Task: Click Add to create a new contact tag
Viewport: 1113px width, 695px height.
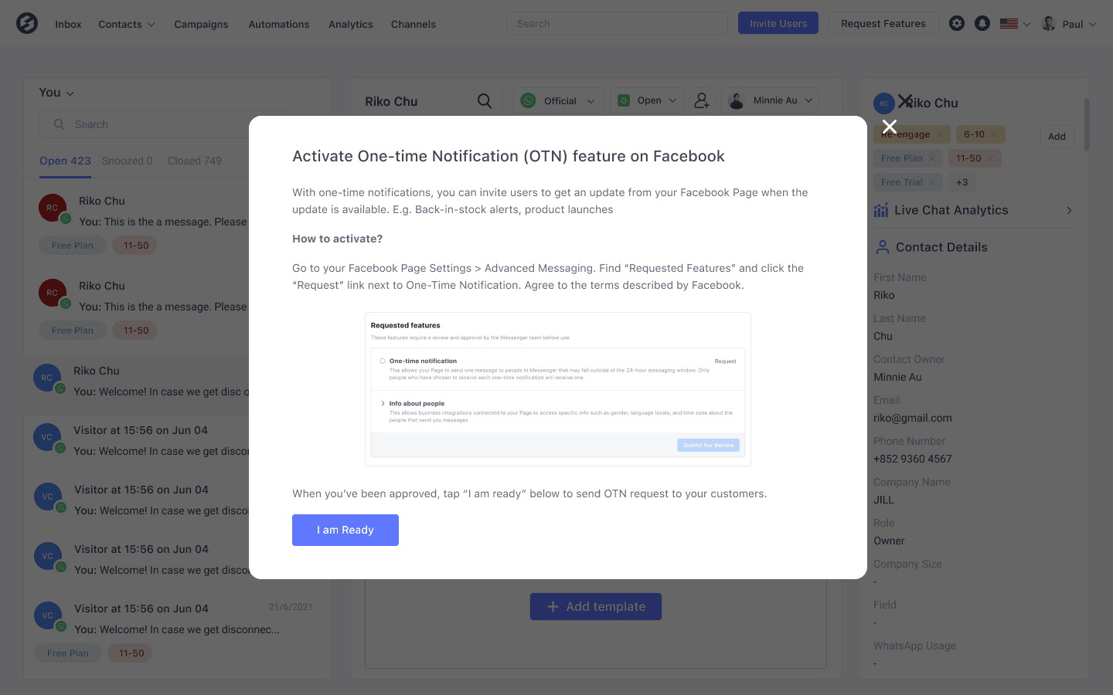Action: [1057, 137]
